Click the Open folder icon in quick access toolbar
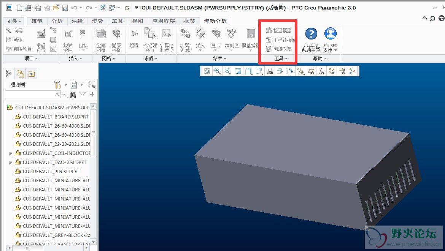445x251 pixels. coord(56,8)
